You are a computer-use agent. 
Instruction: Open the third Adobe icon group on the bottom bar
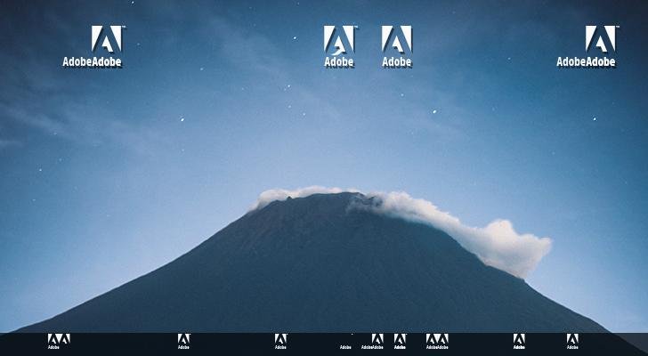[280, 339]
